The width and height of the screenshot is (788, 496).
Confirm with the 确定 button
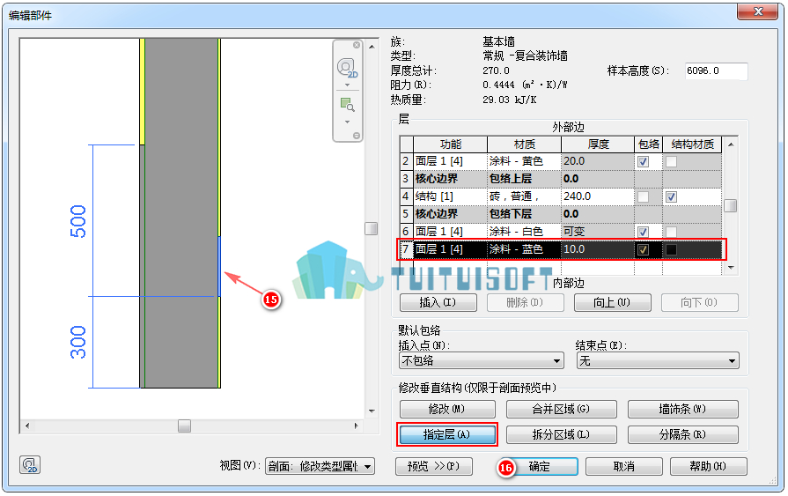click(x=540, y=466)
